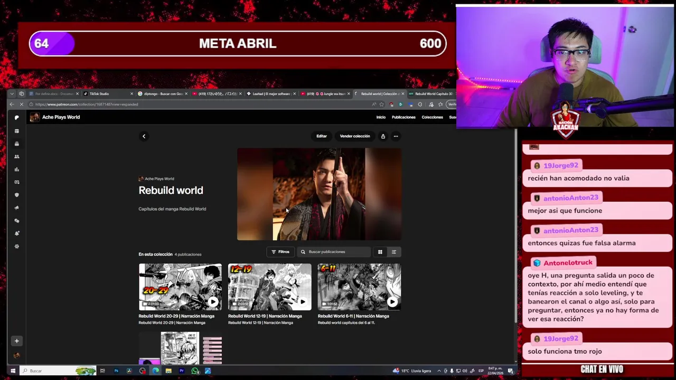
Task: Click the share icon next to Vender colección
Action: 383,136
